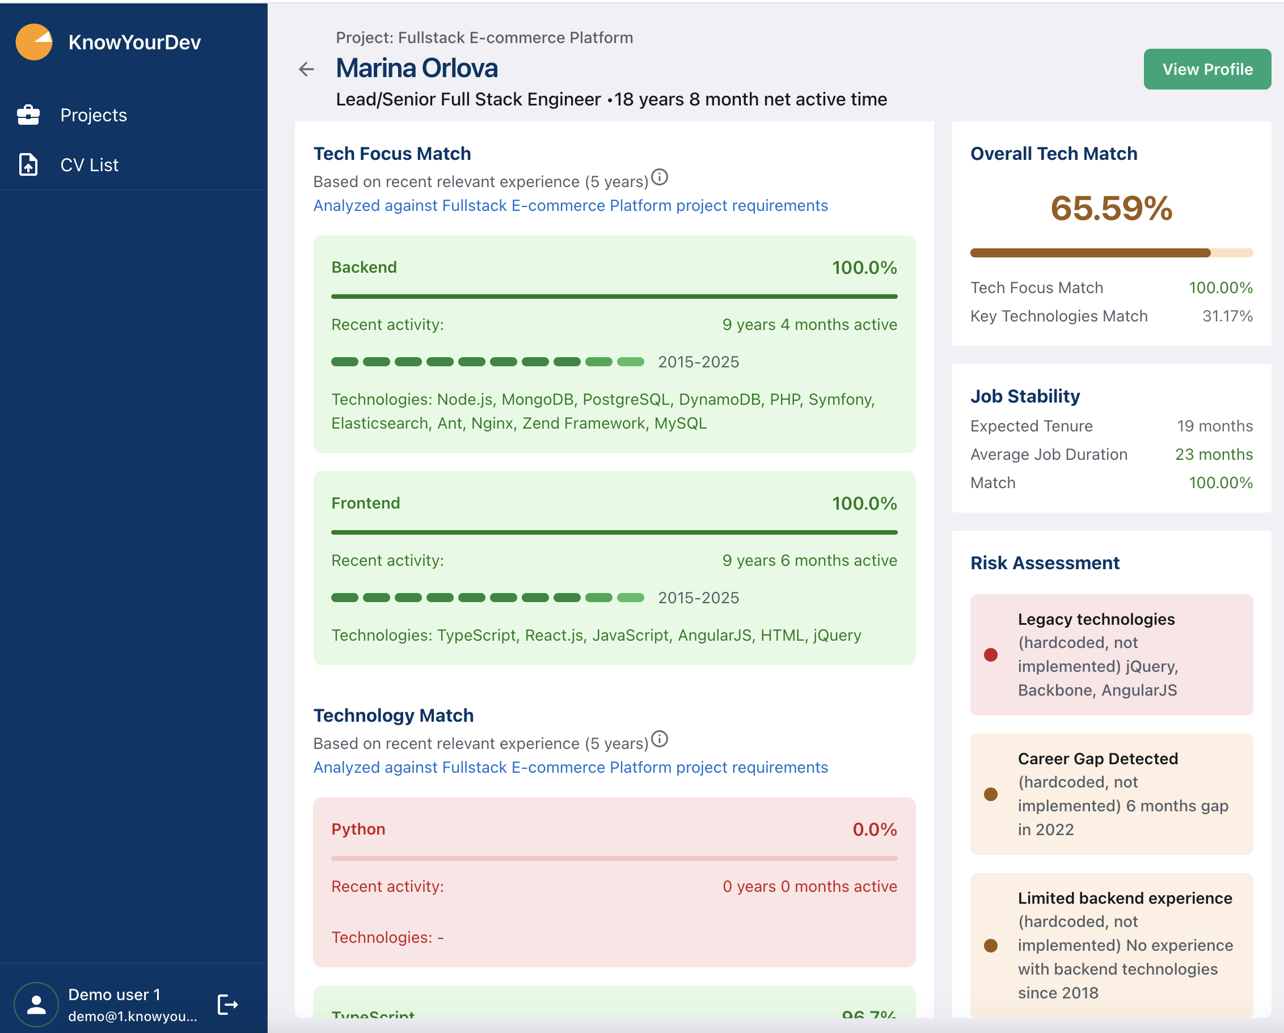Click the logout icon next to Demo user

(x=227, y=1005)
